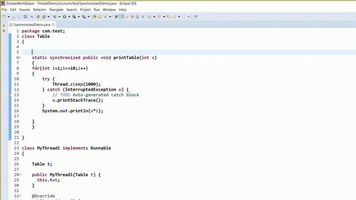Viewport: 356px width, 200px height.
Task: Open the Edit menu
Action: 13,10
